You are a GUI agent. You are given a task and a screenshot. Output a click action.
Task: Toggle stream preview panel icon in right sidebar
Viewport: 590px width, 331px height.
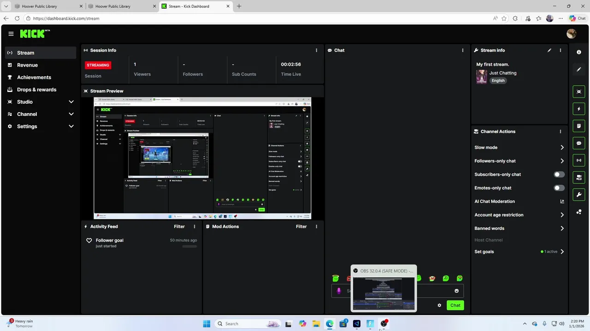[x=579, y=92]
